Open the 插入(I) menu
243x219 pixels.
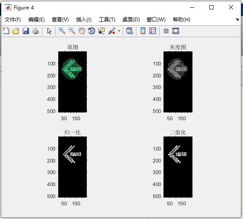click(x=84, y=20)
